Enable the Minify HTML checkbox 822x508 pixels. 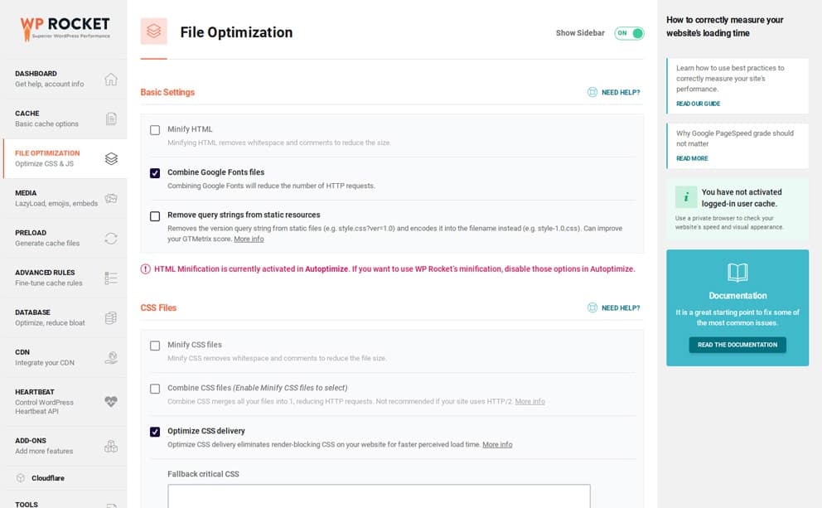click(x=155, y=130)
